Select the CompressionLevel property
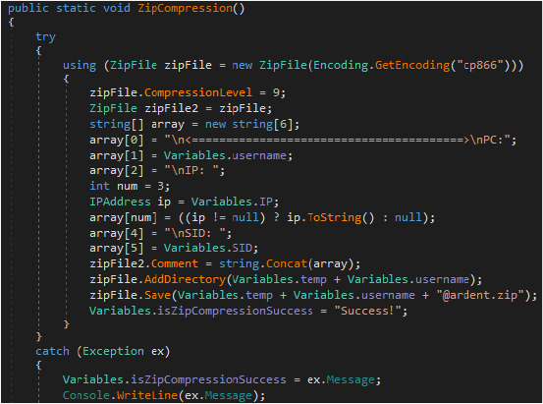543x404 pixels. pyautogui.click(x=198, y=92)
